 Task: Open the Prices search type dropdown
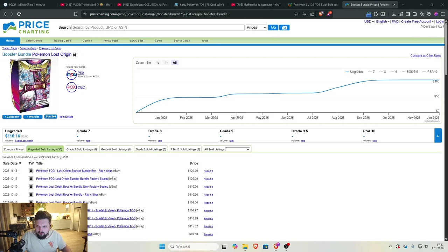pyautogui.click(x=256, y=27)
